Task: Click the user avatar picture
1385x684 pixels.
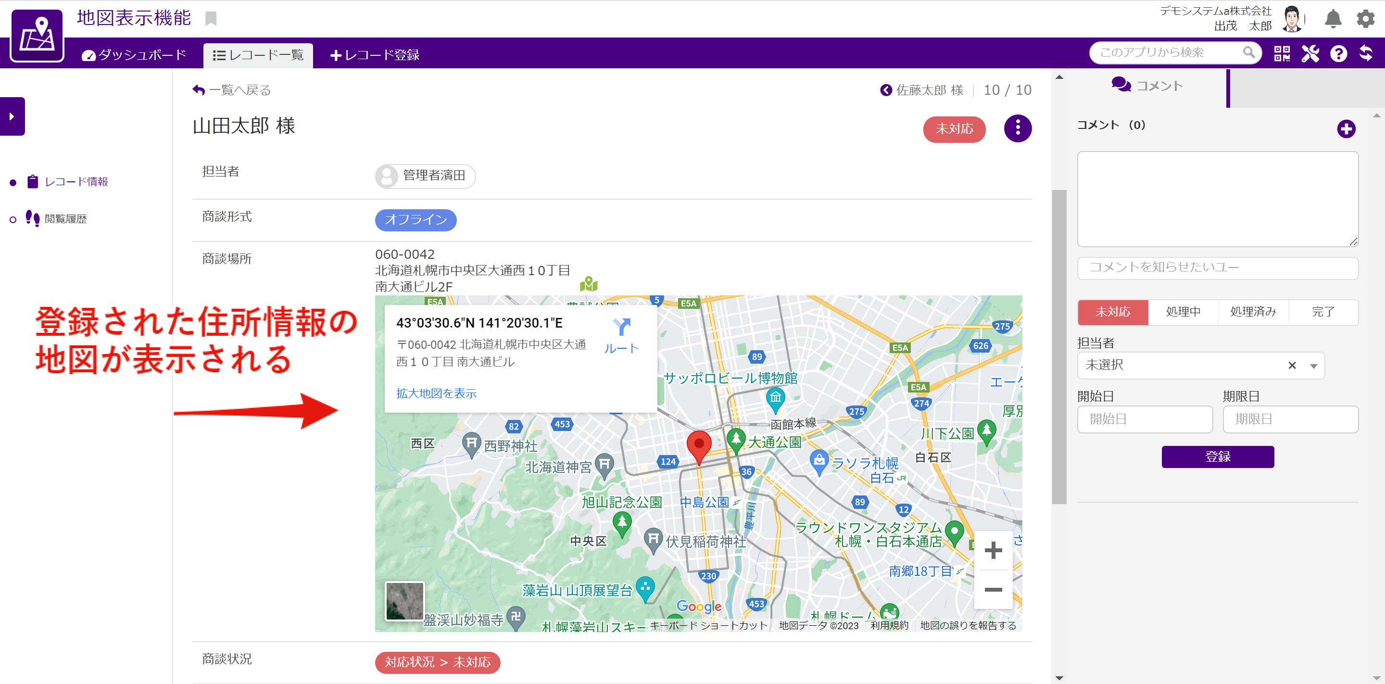Action: coord(1291,19)
